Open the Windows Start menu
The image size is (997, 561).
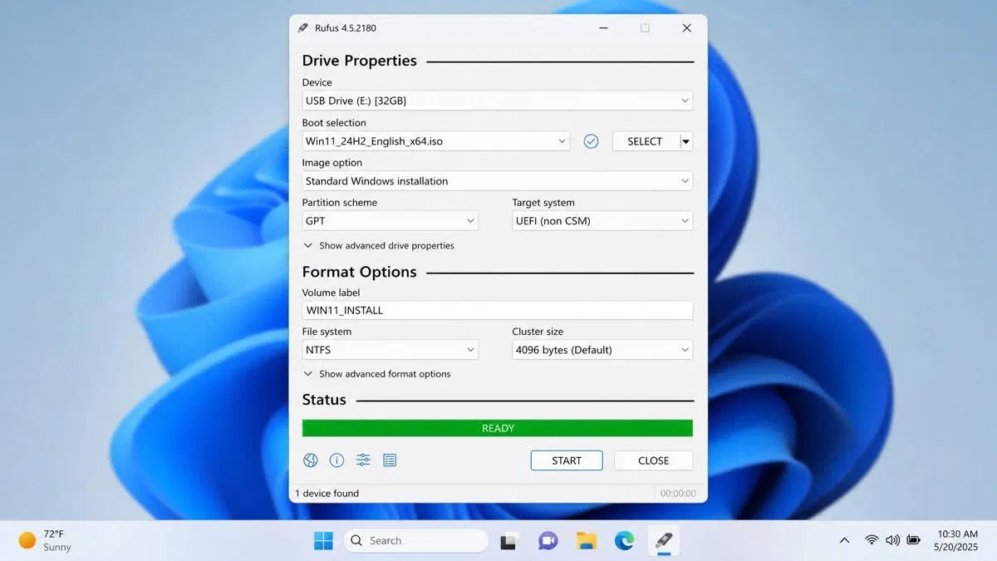tap(323, 541)
